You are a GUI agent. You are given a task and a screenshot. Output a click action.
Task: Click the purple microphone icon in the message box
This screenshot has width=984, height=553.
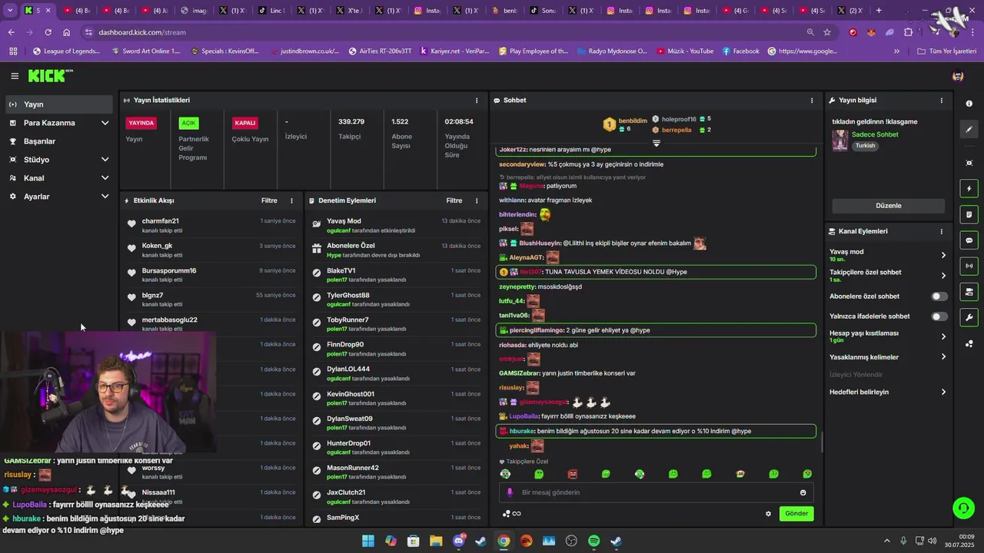510,492
